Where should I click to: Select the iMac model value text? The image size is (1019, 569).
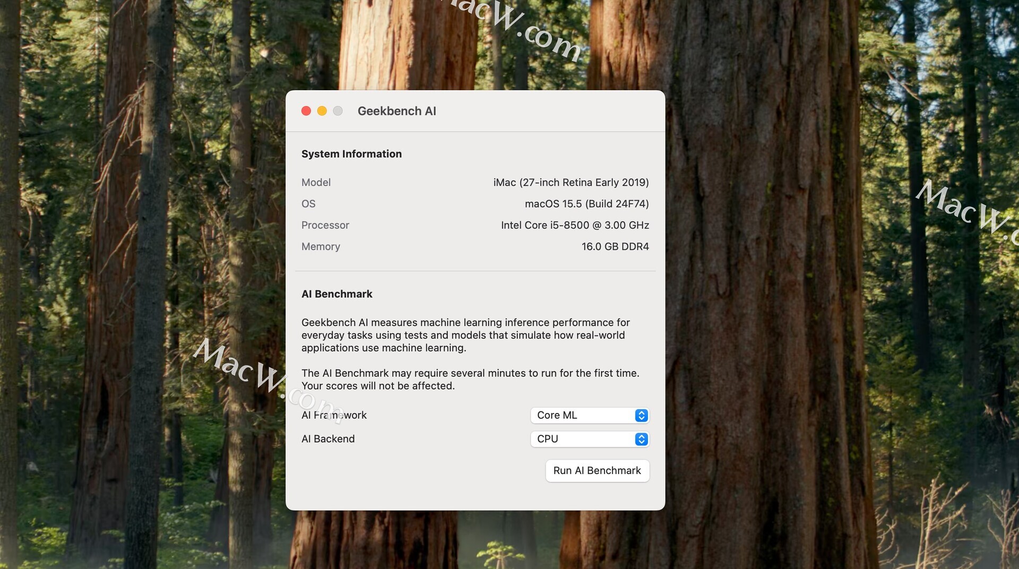click(x=571, y=183)
